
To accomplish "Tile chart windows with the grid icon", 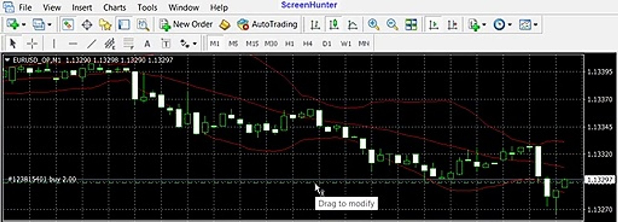I will [x=411, y=24].
